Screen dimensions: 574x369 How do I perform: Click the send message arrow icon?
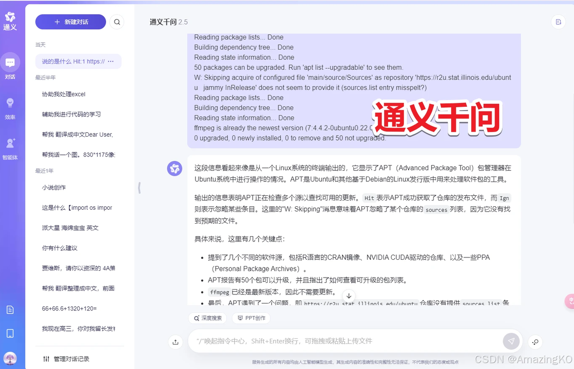(511, 341)
